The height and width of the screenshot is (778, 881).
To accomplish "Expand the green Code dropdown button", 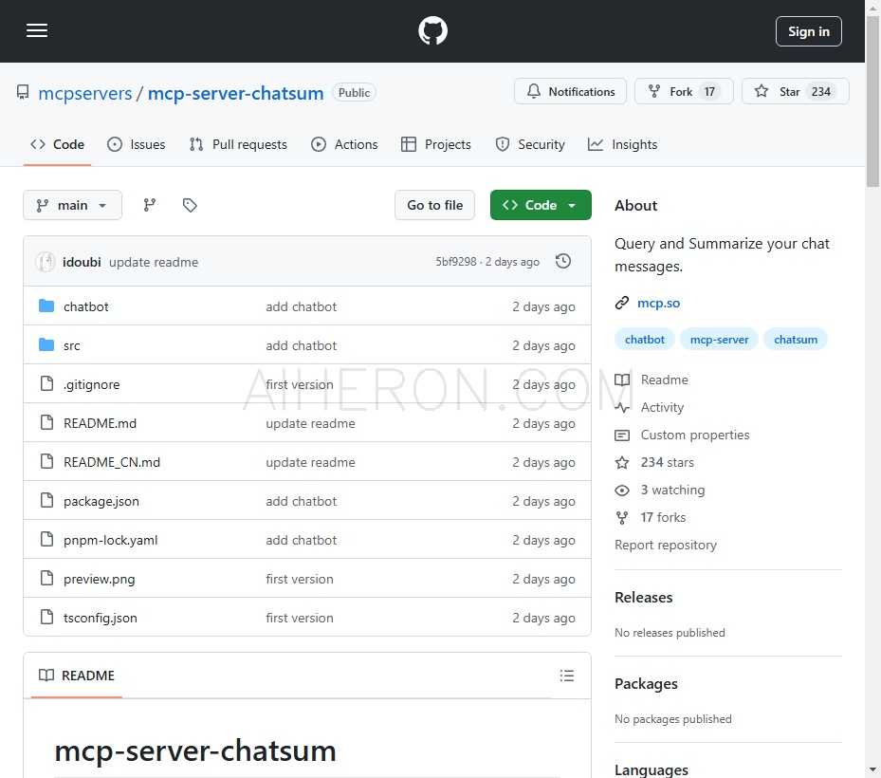I will pos(540,205).
